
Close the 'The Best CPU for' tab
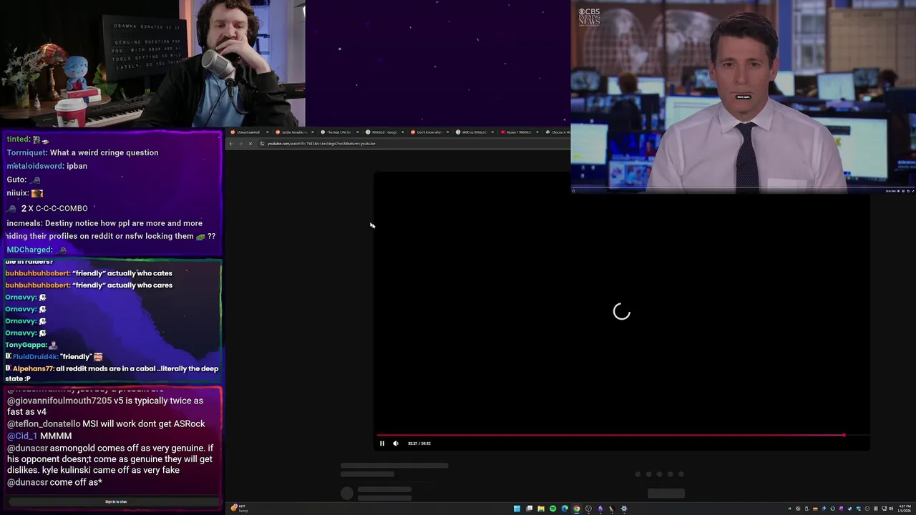tap(358, 132)
